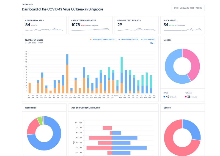Click the blue Confirmed Cases legend dot

tap(119, 40)
